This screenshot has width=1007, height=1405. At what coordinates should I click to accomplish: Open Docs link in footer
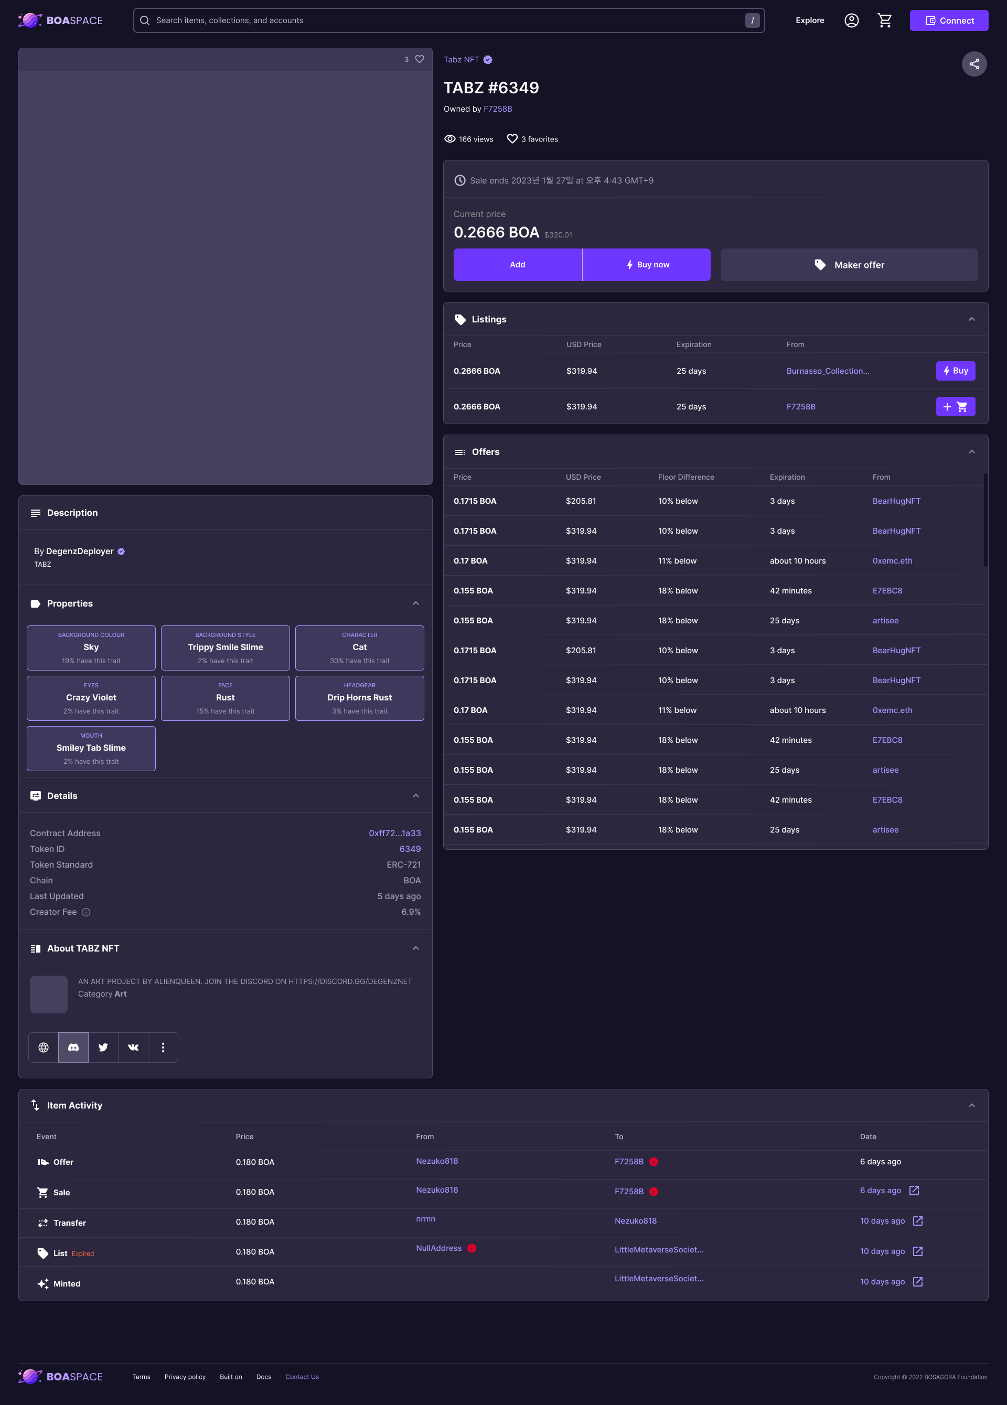point(263,1377)
